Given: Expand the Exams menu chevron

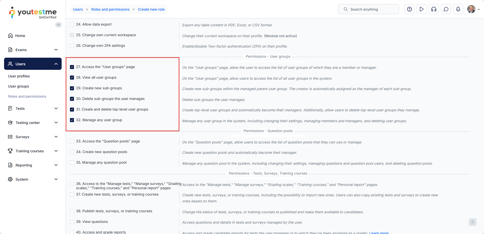Looking at the screenshot, I should [x=56, y=50].
